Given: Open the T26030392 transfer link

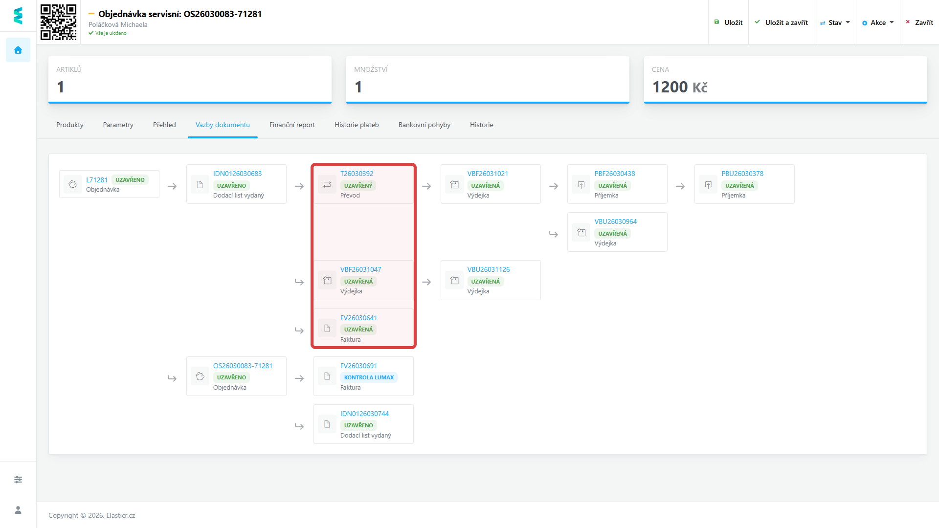Looking at the screenshot, I should (357, 174).
